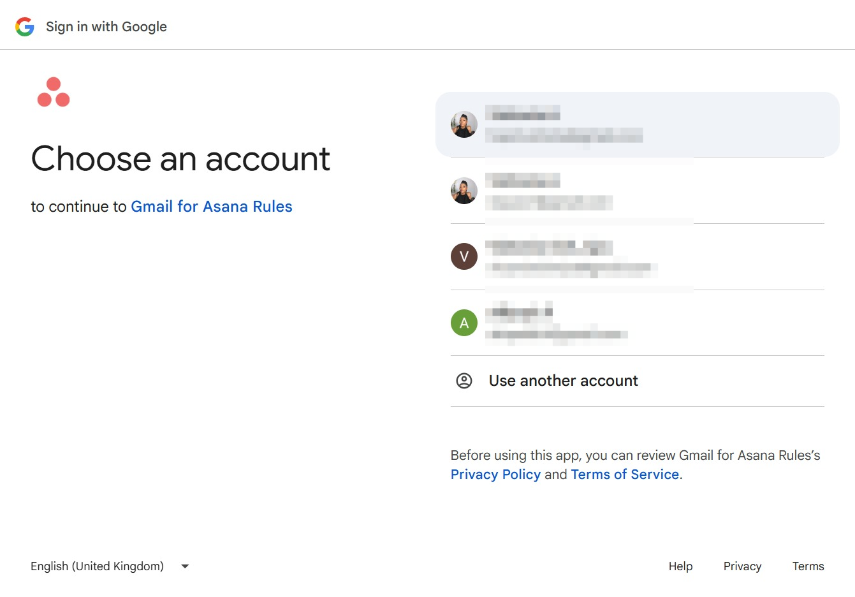Choose the account with brown V avatar
This screenshot has height=597, width=855.
tap(637, 257)
